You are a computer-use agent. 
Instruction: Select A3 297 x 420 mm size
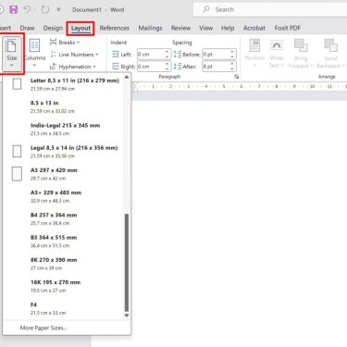(x=63, y=174)
